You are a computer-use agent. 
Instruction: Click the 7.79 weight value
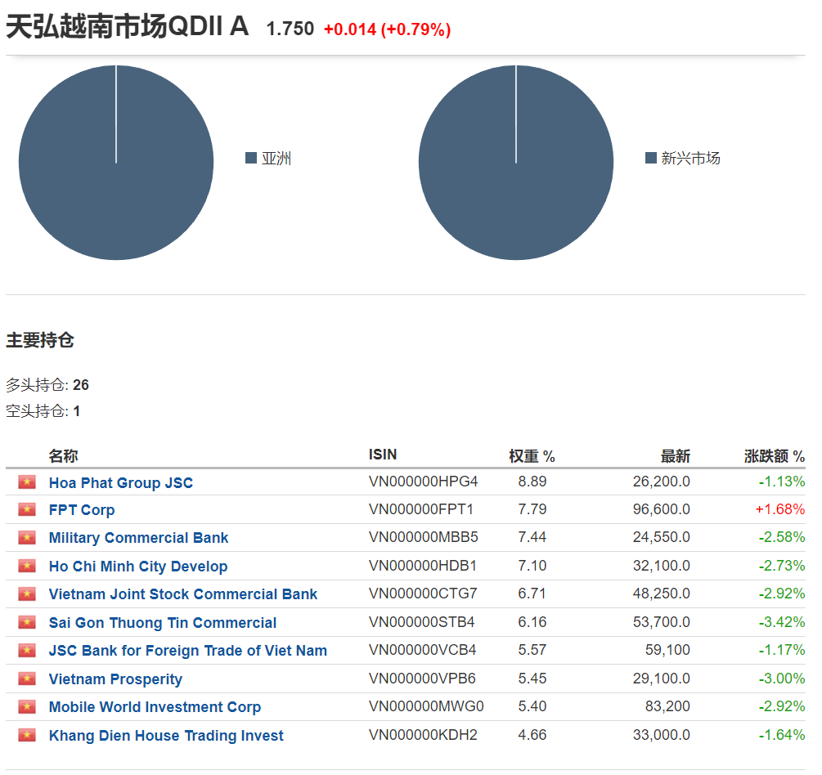[532, 509]
